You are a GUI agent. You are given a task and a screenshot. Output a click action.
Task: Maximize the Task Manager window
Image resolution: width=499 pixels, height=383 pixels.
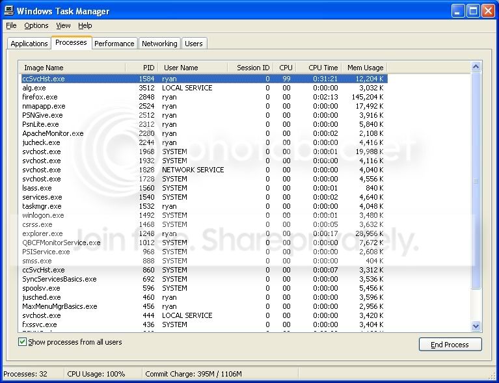473,11
